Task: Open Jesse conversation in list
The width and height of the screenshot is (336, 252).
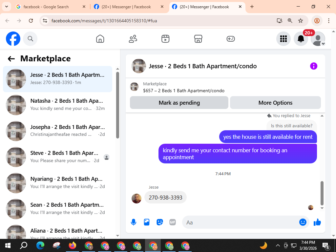Action: 57,79
